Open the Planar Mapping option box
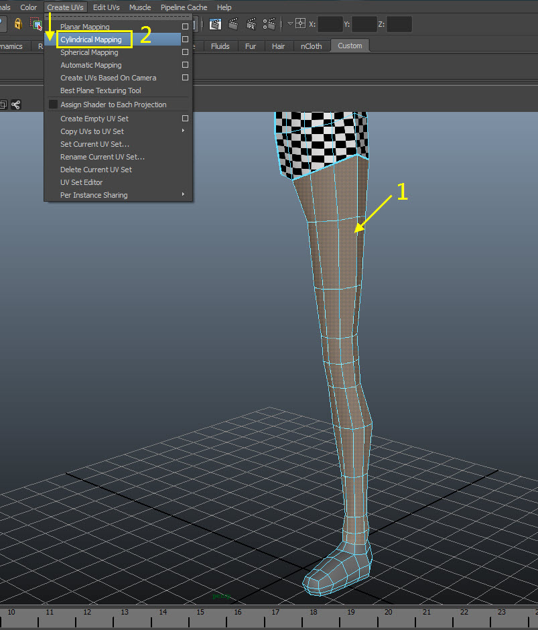This screenshot has height=630, width=538. (x=185, y=27)
